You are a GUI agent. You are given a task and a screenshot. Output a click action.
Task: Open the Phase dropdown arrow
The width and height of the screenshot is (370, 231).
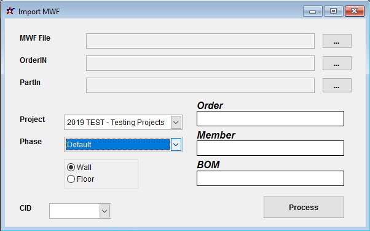pyautogui.click(x=176, y=145)
